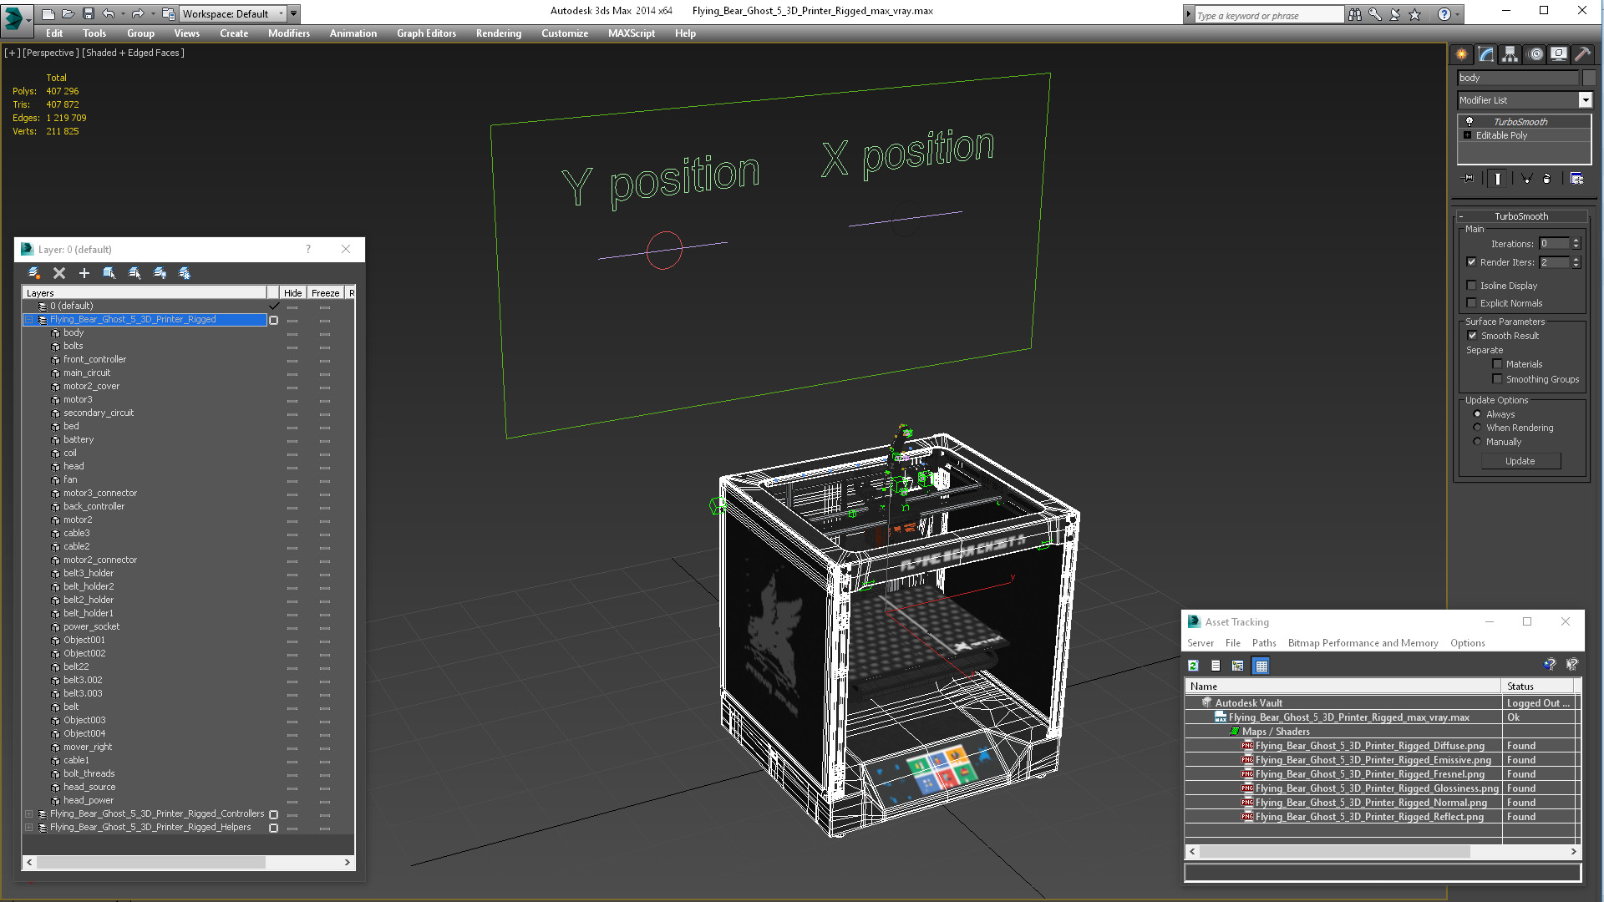Toggle TurboSmooth lightbulb visibility in stack
The width and height of the screenshot is (1604, 902).
(1469, 122)
